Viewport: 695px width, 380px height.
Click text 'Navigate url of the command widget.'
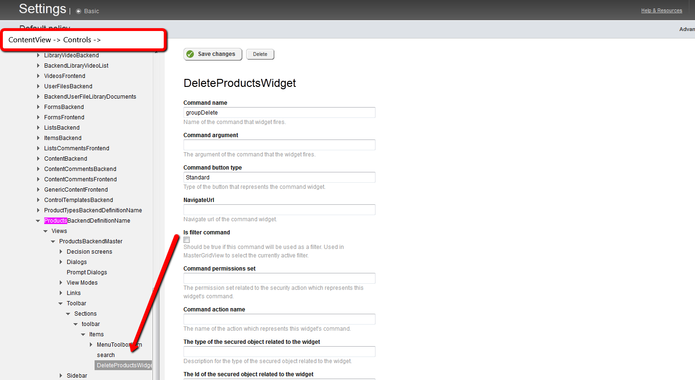point(230,219)
